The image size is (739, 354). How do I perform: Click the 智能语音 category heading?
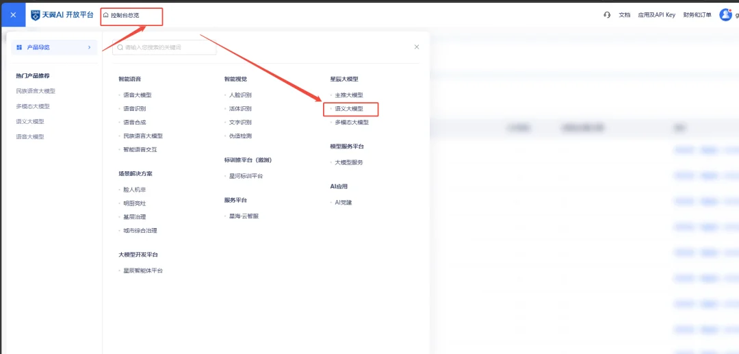point(129,79)
